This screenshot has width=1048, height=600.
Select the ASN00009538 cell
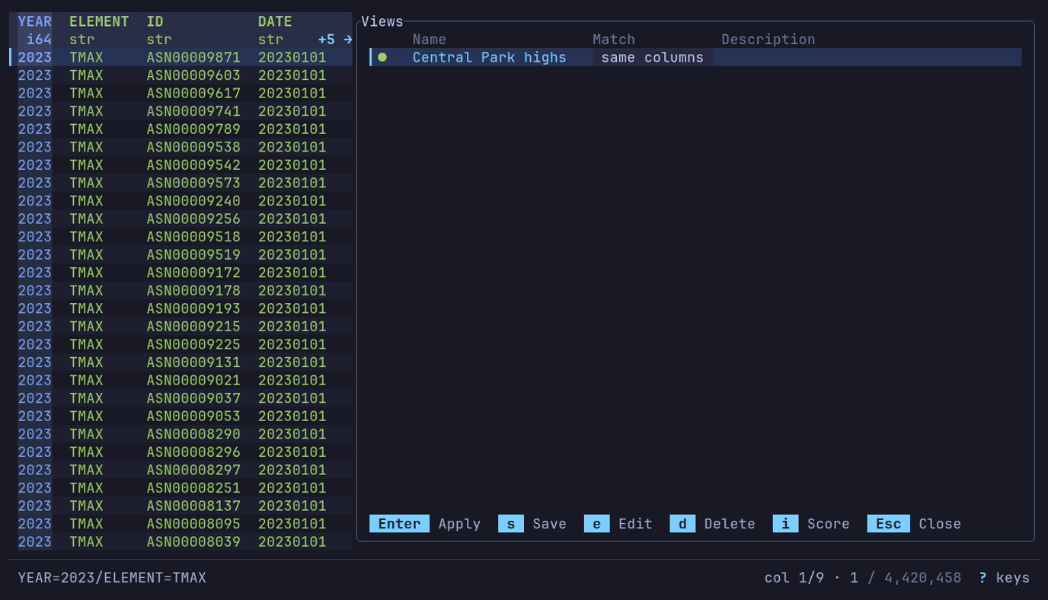193,147
